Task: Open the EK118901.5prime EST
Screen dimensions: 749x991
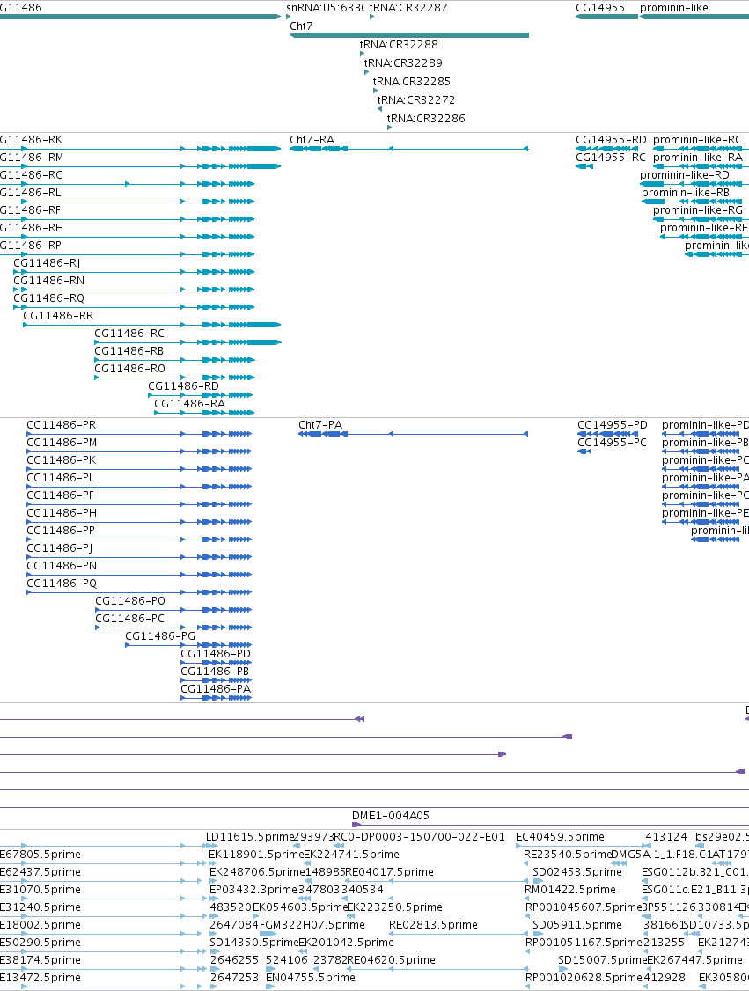Action: pos(256,855)
